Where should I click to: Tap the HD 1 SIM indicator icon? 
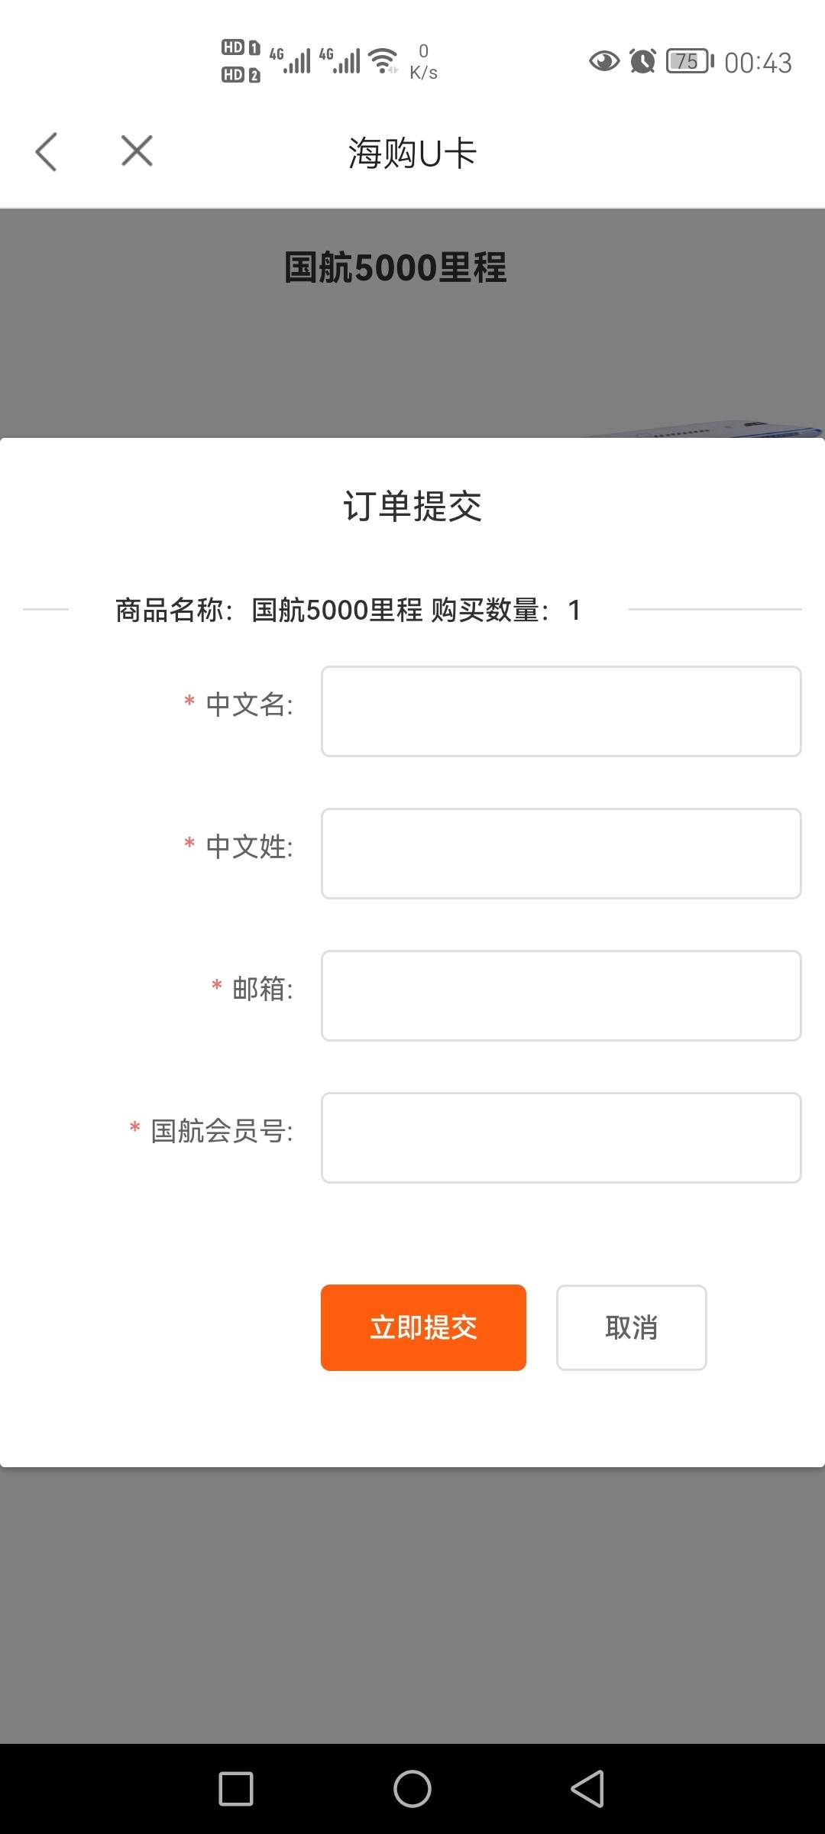[x=241, y=47]
